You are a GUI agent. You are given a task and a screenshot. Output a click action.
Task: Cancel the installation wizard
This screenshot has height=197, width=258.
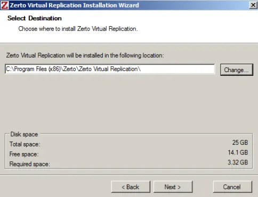tap(232, 187)
